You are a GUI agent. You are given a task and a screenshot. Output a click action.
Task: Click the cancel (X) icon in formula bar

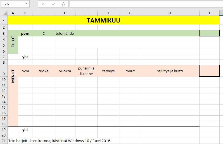43,4
